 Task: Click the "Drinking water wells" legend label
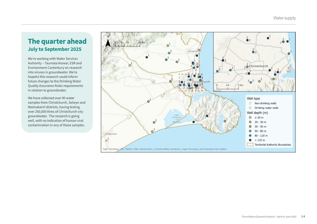click(266, 108)
